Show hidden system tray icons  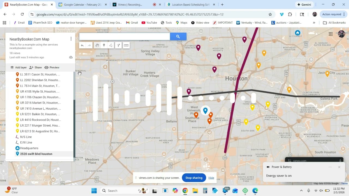(x=301, y=191)
